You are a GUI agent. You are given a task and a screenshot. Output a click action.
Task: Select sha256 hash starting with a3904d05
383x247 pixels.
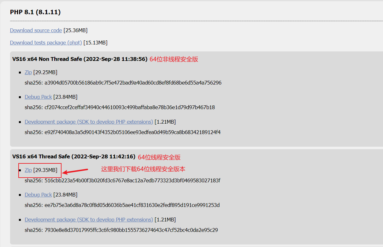click(133, 83)
